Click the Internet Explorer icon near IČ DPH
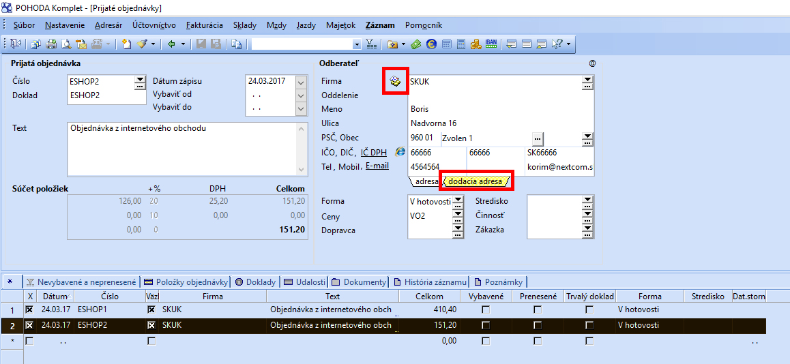790x364 pixels. pos(400,151)
